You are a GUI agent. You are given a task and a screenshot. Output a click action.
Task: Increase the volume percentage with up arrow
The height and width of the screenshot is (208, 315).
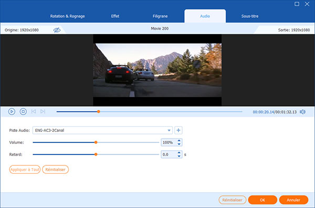click(x=179, y=141)
